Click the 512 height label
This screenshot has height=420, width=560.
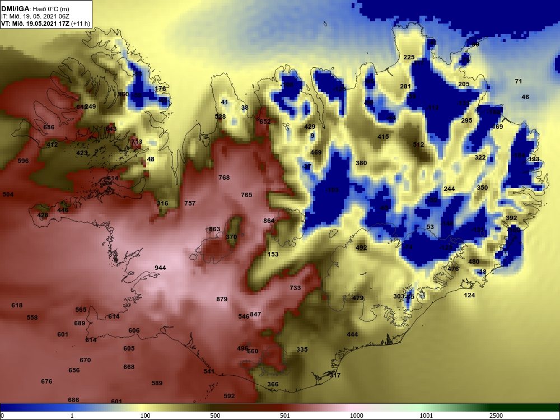(x=418, y=144)
